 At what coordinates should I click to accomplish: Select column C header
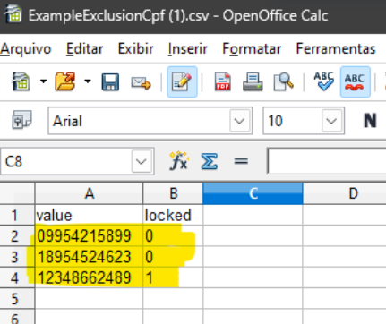(253, 193)
